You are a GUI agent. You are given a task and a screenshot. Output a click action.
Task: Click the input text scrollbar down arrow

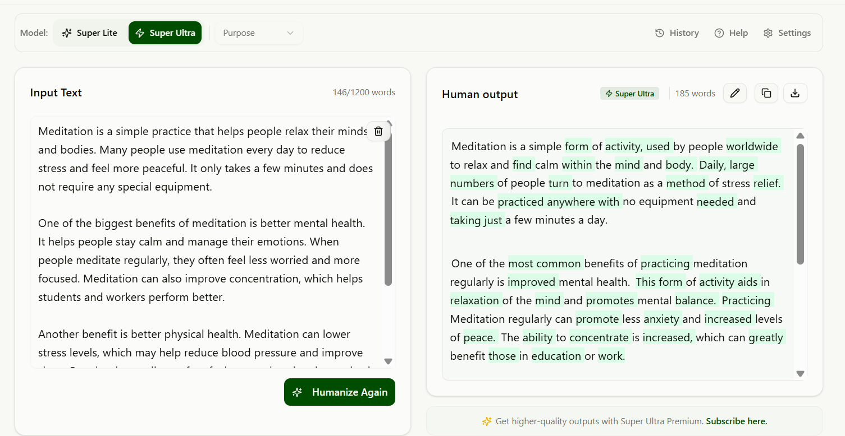388,361
